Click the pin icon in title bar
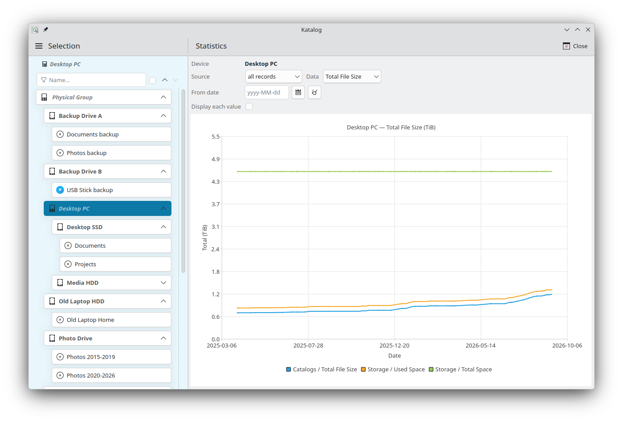Image resolution: width=623 pixels, height=423 pixels. [46, 30]
